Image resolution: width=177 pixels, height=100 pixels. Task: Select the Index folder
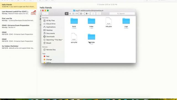[x=92, y=21]
